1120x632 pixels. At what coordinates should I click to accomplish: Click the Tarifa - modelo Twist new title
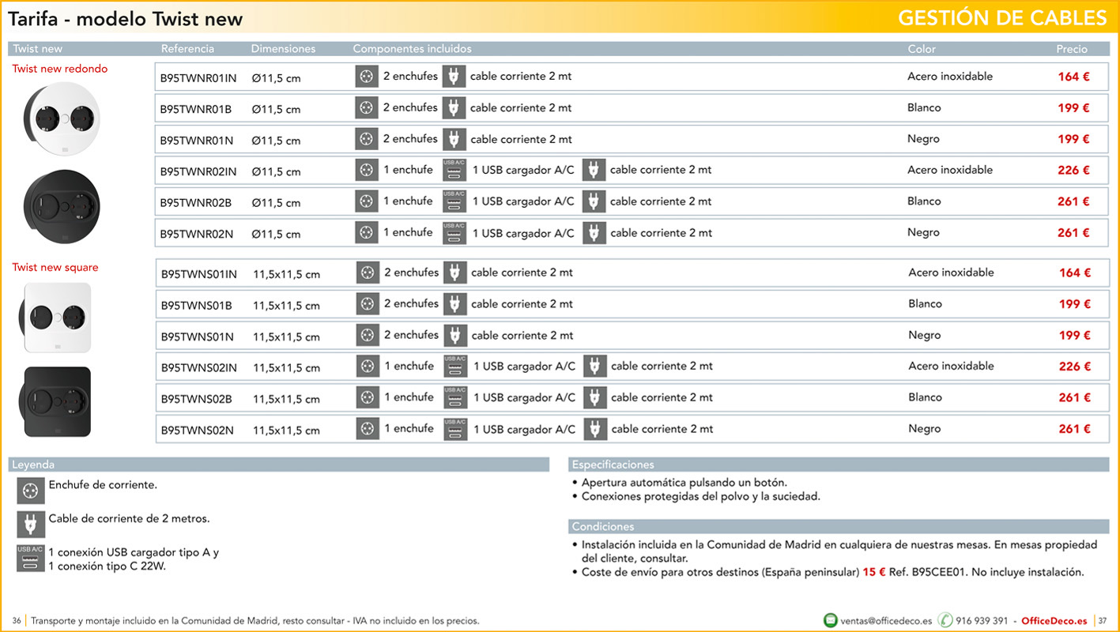click(x=126, y=19)
